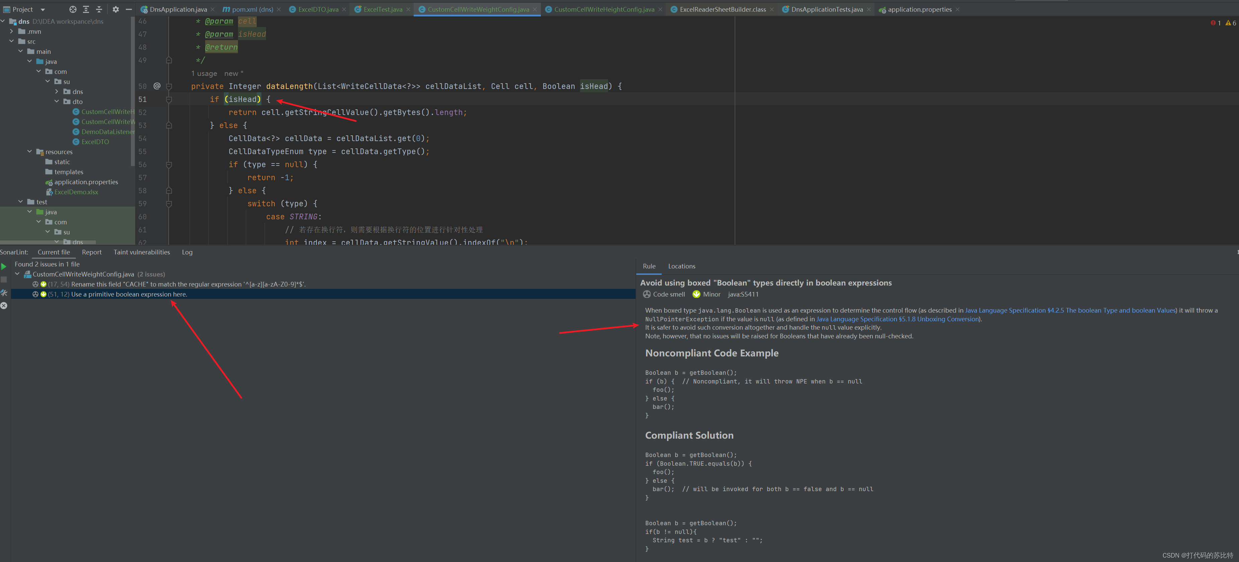Click the '1 usage' inlay hint
Viewport: 1239px width, 562px height.
tap(204, 74)
